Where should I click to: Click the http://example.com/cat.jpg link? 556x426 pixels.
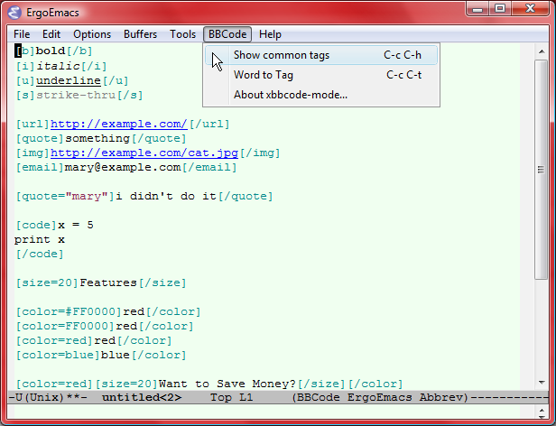coord(144,153)
